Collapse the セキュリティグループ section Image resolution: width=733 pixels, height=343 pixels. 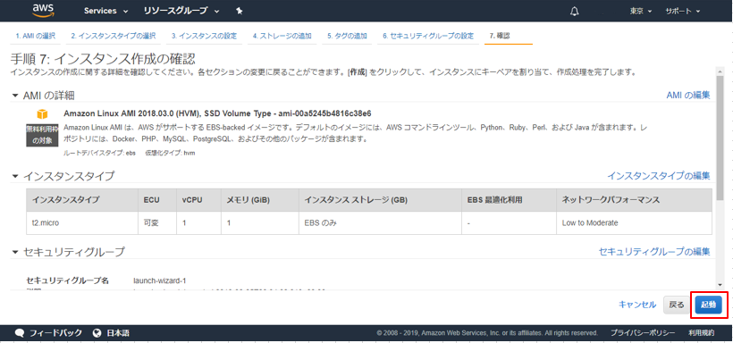15,253
